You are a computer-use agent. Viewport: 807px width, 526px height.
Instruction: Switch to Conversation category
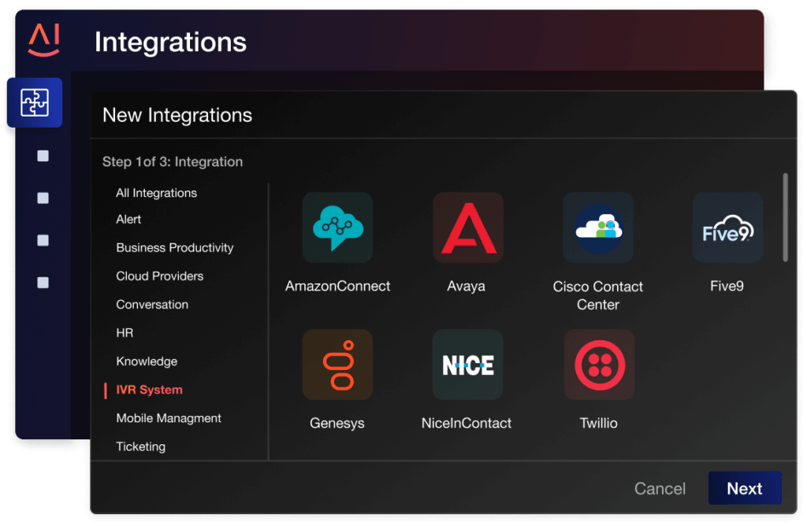click(152, 304)
